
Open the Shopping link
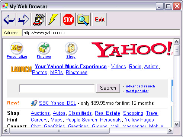(133, 113)
